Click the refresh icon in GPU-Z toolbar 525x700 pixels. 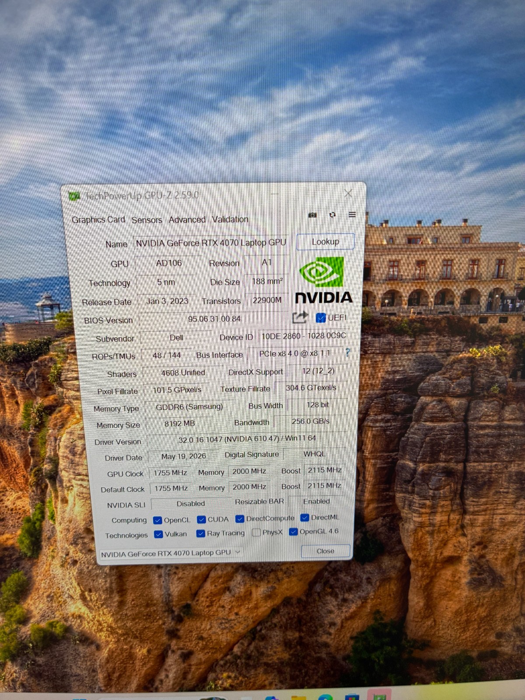coord(332,215)
